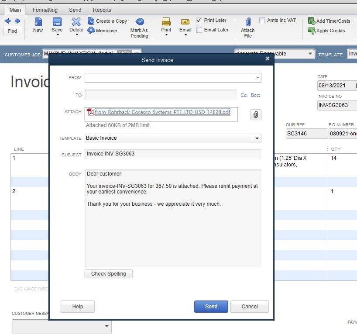Click the Send button
357x335 pixels.
(211, 307)
